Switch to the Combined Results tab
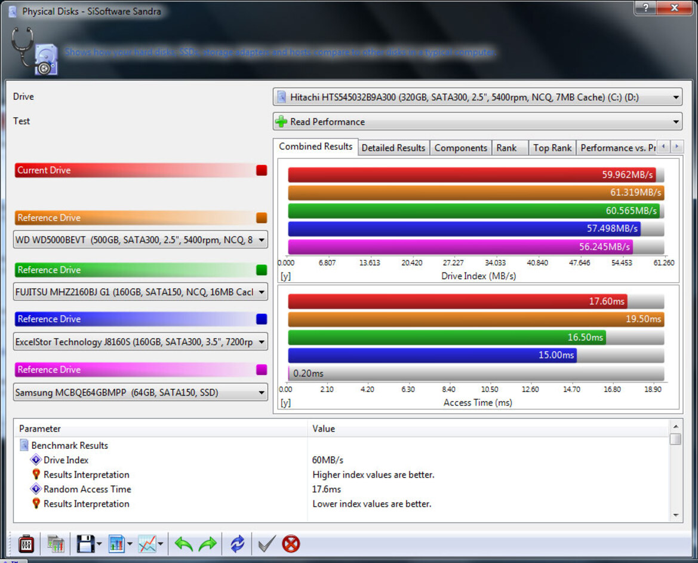 coord(316,146)
